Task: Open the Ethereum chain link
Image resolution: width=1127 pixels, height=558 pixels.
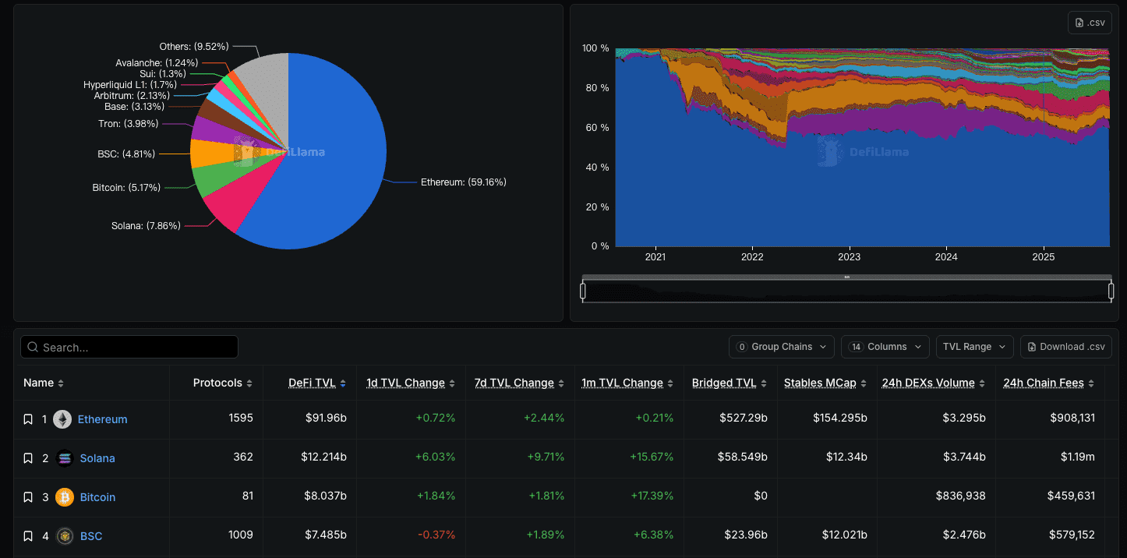Action: pos(102,419)
